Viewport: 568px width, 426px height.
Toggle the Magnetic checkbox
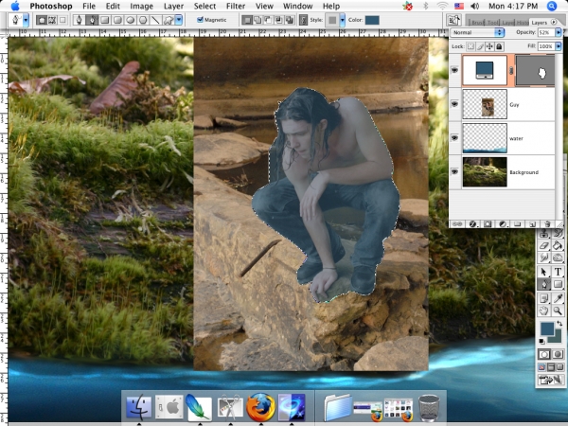200,20
